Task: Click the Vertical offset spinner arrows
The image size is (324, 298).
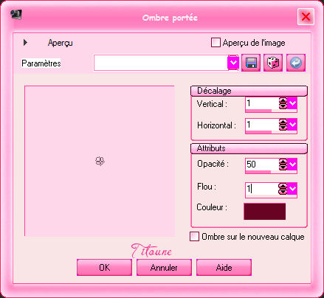Action: click(x=283, y=103)
